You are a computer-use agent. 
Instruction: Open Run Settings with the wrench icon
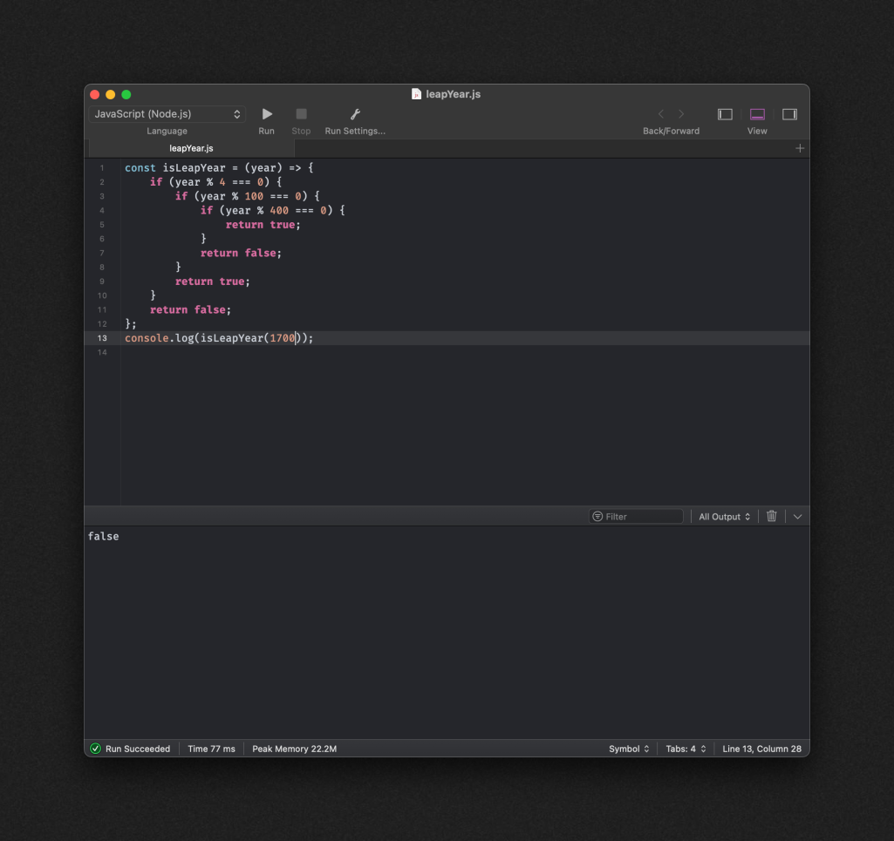(354, 113)
